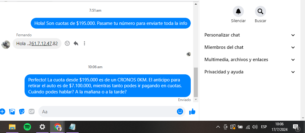Reply to Fernando's message using the arrow icon
The width and height of the screenshot is (305, 133).
[76, 43]
